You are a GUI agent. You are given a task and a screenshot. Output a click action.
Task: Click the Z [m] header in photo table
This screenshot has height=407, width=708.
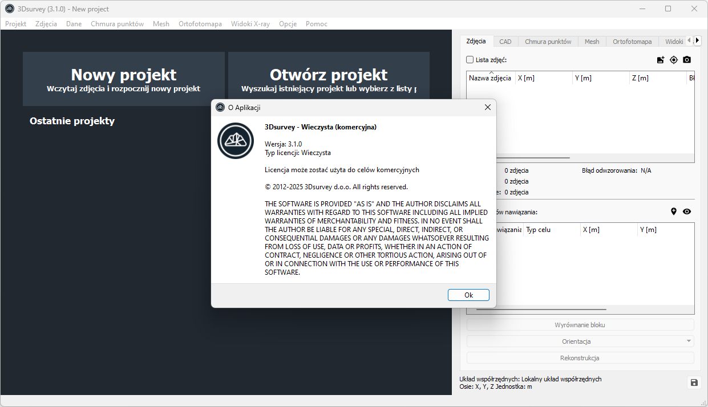[x=658, y=78]
